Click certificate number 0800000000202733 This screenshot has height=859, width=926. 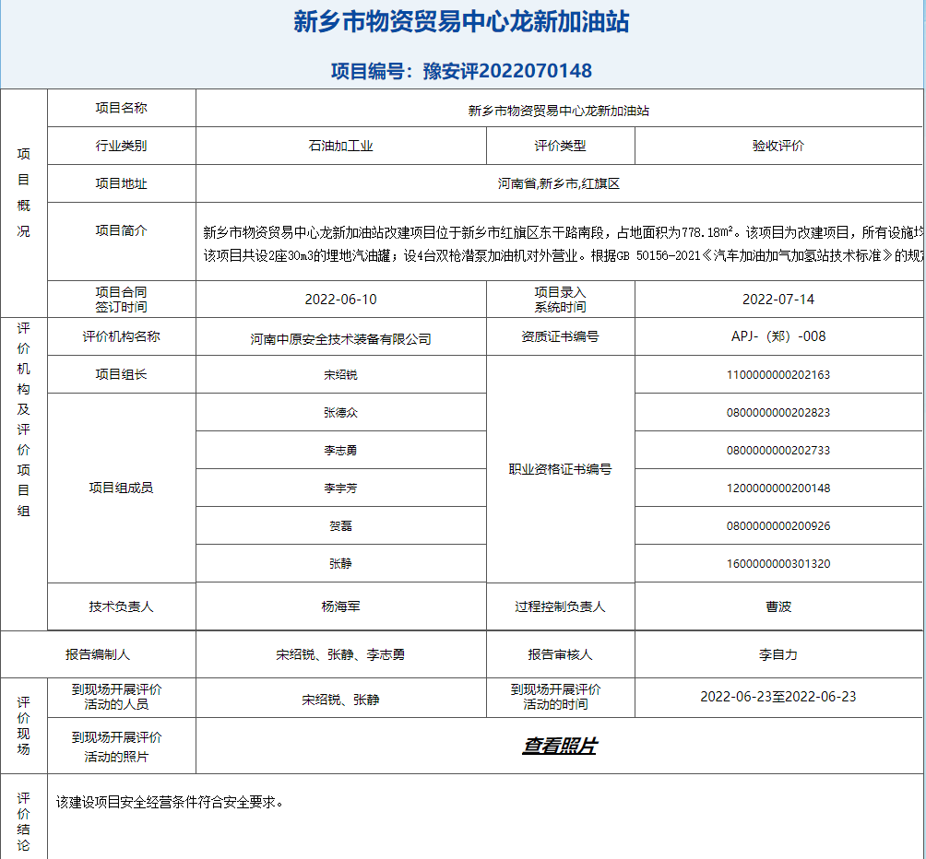778,450
